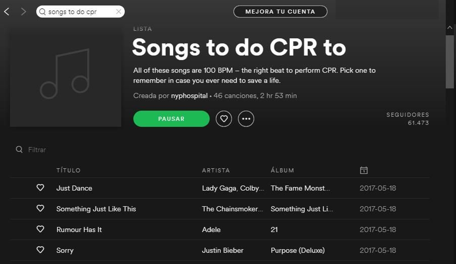Click the Filtrar magnifying glass icon
The width and height of the screenshot is (456, 264).
click(x=19, y=149)
